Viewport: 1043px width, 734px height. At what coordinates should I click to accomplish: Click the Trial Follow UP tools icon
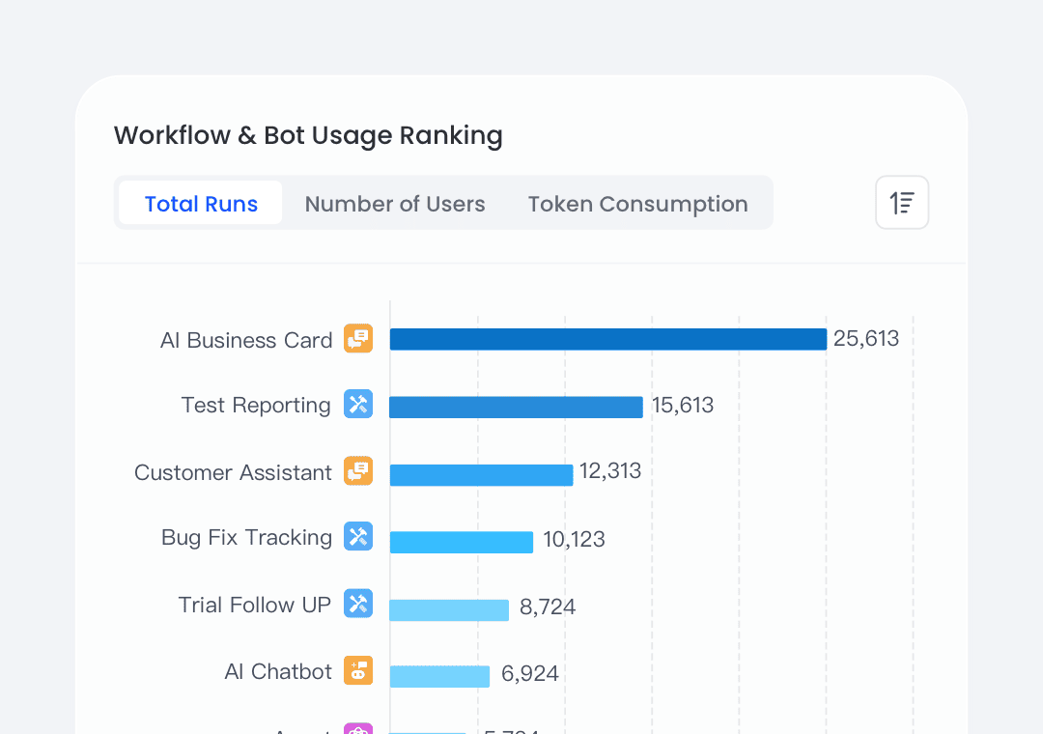tap(358, 605)
